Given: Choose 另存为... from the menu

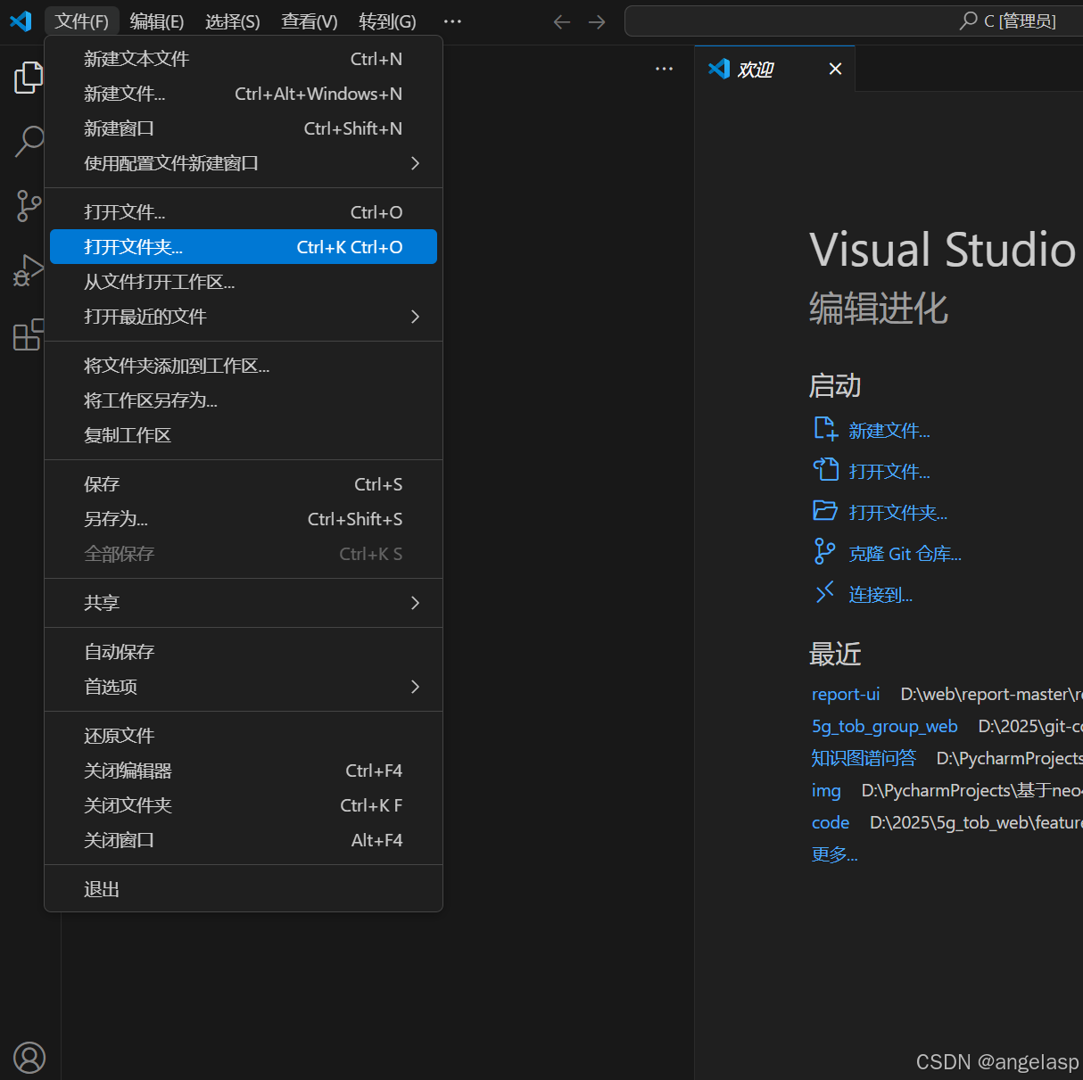Looking at the screenshot, I should tap(244, 519).
